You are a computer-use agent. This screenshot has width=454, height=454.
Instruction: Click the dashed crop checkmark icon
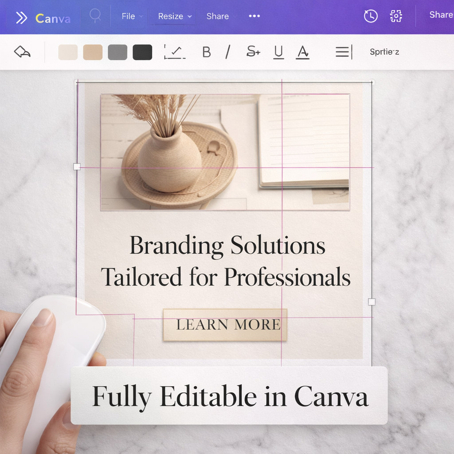pos(175,52)
